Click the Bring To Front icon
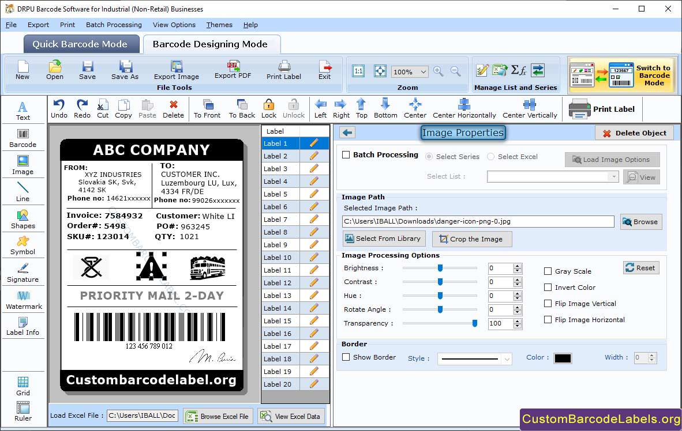682x431 pixels. pyautogui.click(x=207, y=108)
